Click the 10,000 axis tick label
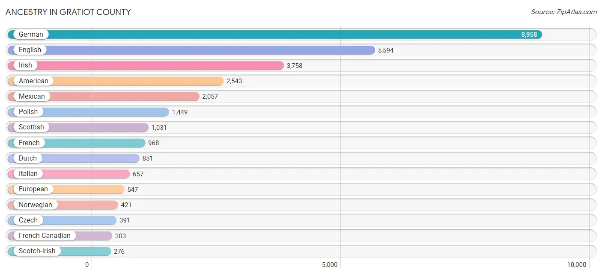The image size is (602, 275). tap(577, 265)
